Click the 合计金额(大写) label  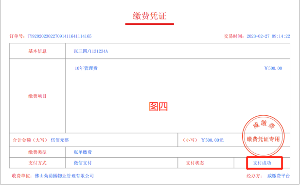30,140
